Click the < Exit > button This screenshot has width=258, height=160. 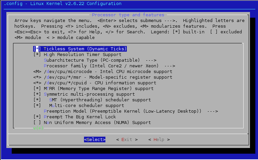tap(127, 140)
